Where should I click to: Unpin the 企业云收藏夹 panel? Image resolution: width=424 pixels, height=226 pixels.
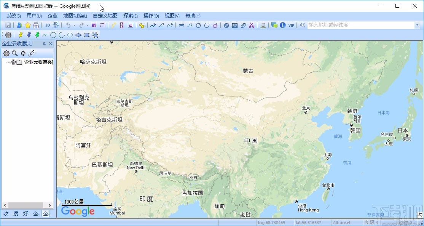click(x=44, y=43)
